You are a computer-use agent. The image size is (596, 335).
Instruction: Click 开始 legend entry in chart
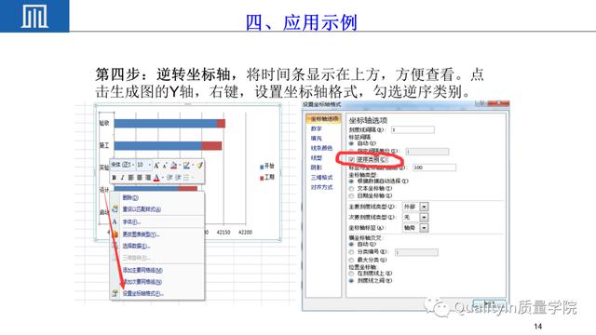pyautogui.click(x=267, y=166)
